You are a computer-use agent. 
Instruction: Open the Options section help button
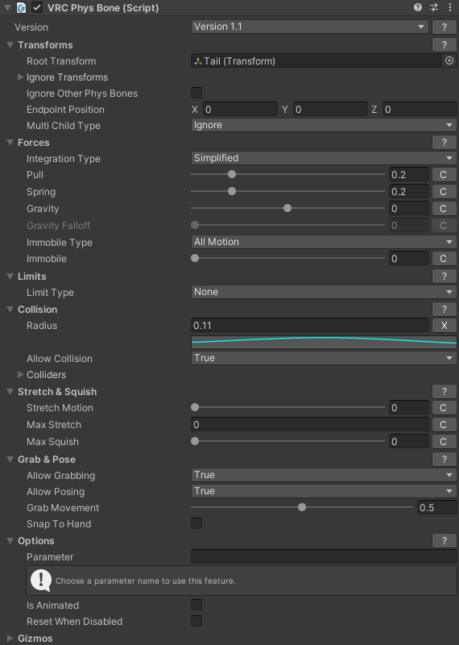pyautogui.click(x=445, y=540)
